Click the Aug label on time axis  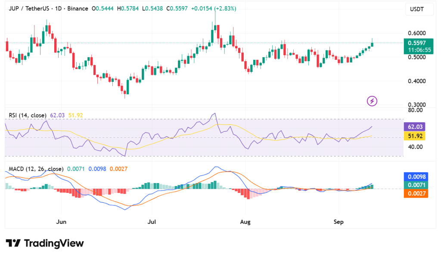tap(245, 222)
